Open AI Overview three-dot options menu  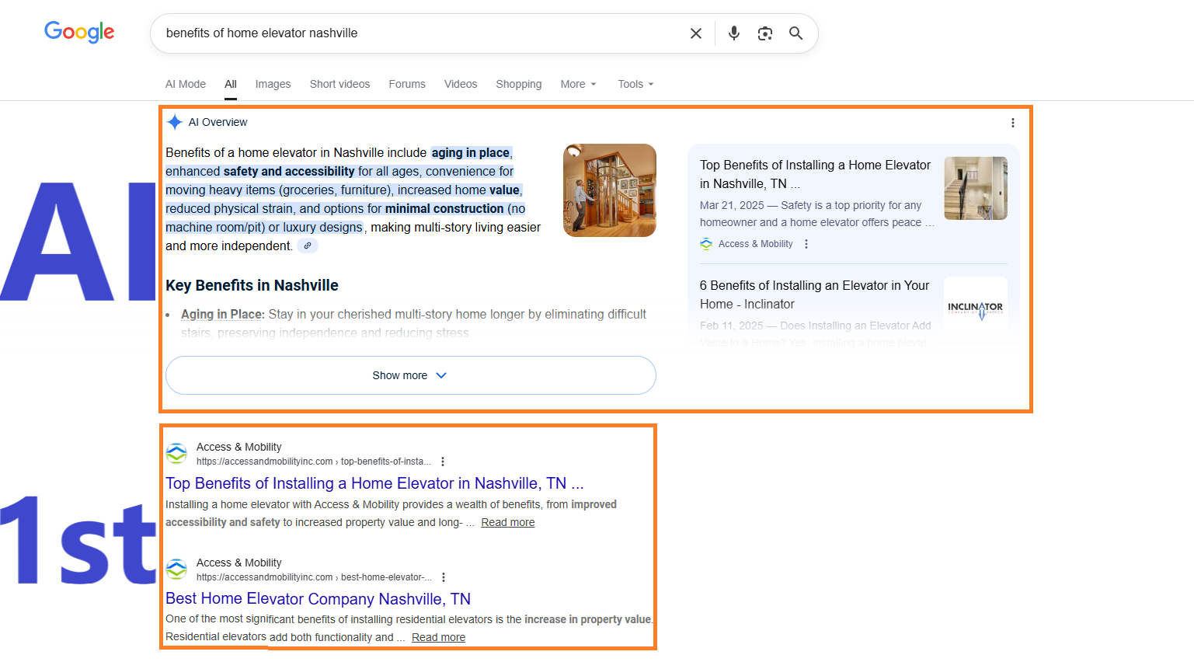point(1013,123)
